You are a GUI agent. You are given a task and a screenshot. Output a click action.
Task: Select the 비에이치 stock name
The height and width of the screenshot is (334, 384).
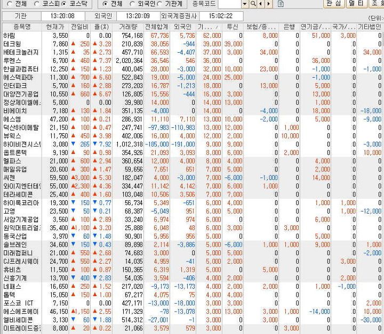[x=15, y=111]
